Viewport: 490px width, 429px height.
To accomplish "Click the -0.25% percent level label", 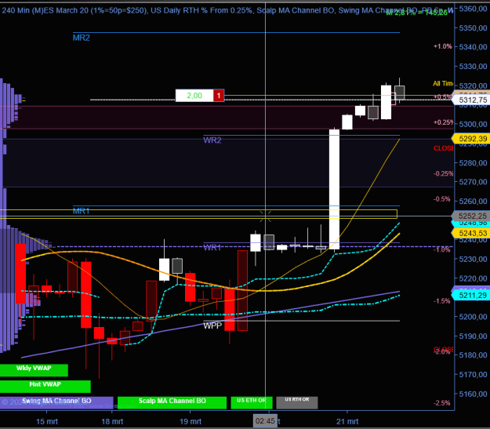I will tap(443, 173).
